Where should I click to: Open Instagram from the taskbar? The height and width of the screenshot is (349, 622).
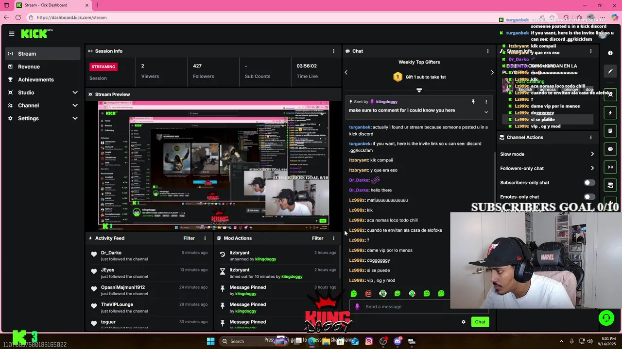369,341
